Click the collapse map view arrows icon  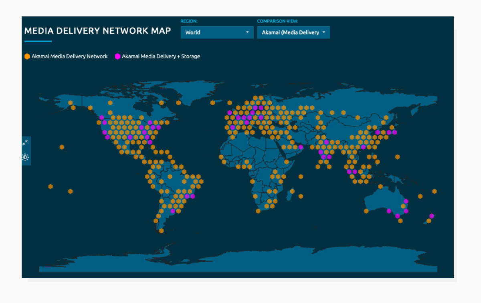pos(25,142)
